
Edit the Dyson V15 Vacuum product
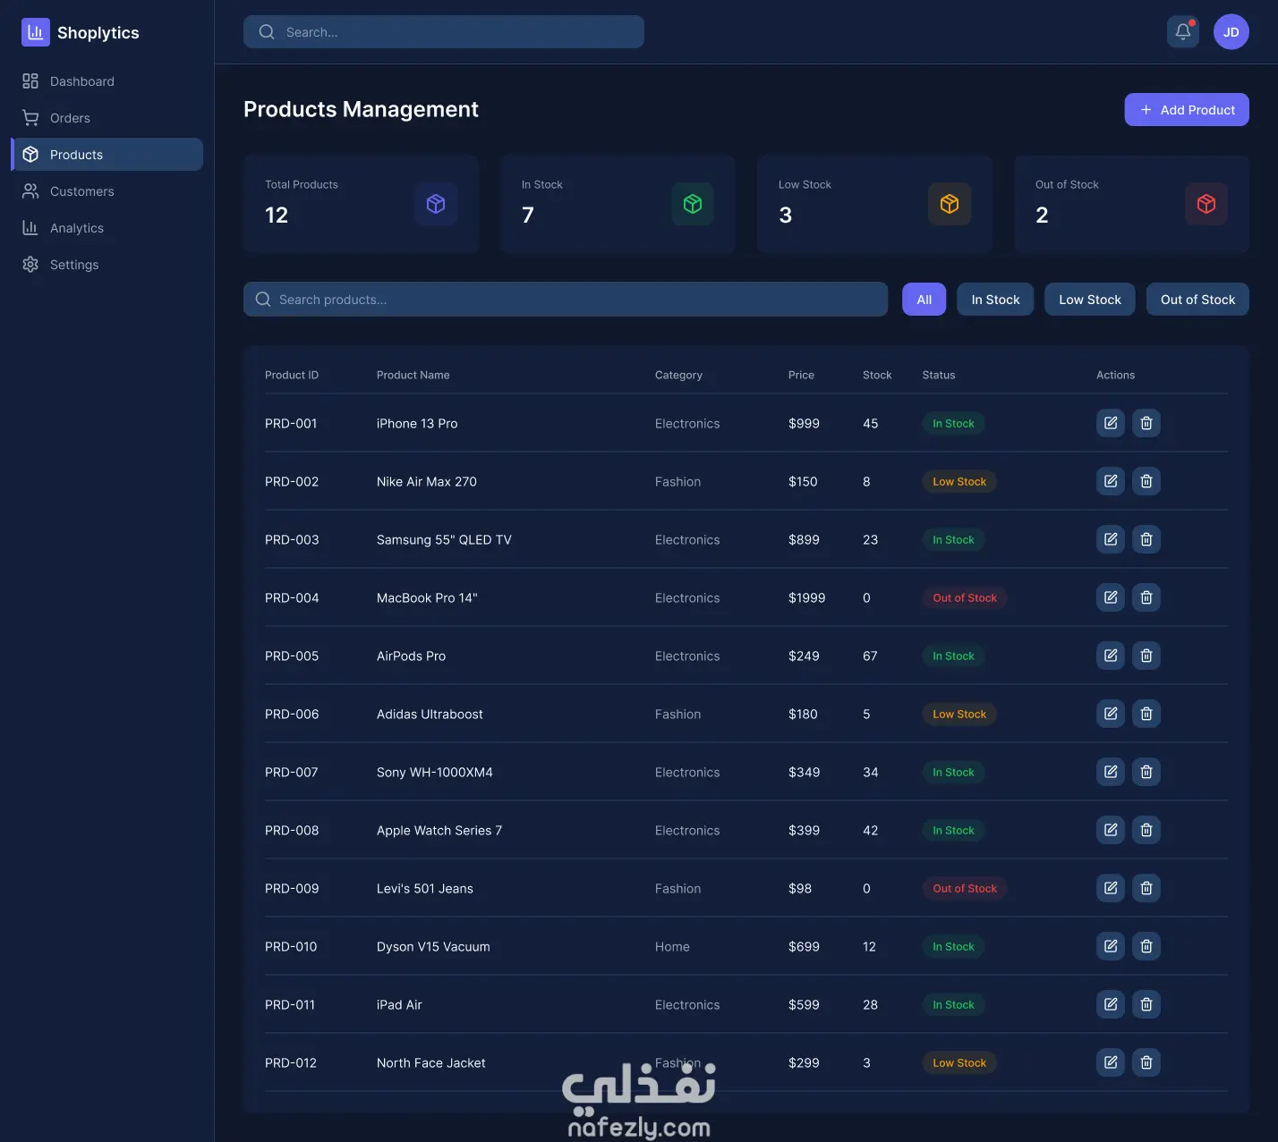coord(1111,946)
